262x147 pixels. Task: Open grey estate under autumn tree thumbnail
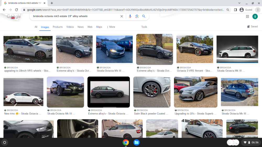click(x=155, y=49)
